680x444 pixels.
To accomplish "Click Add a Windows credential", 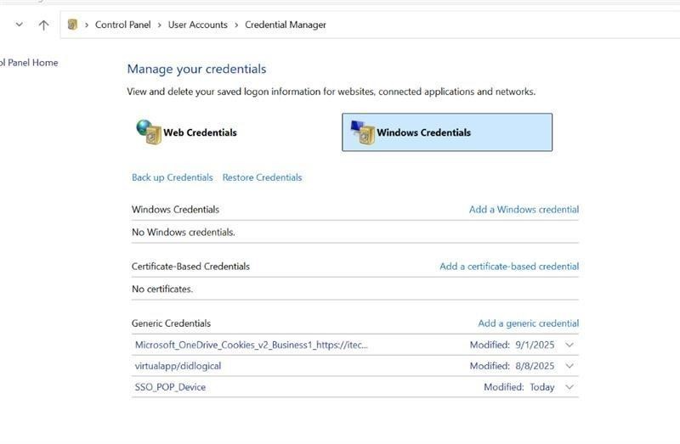I will click(x=524, y=210).
